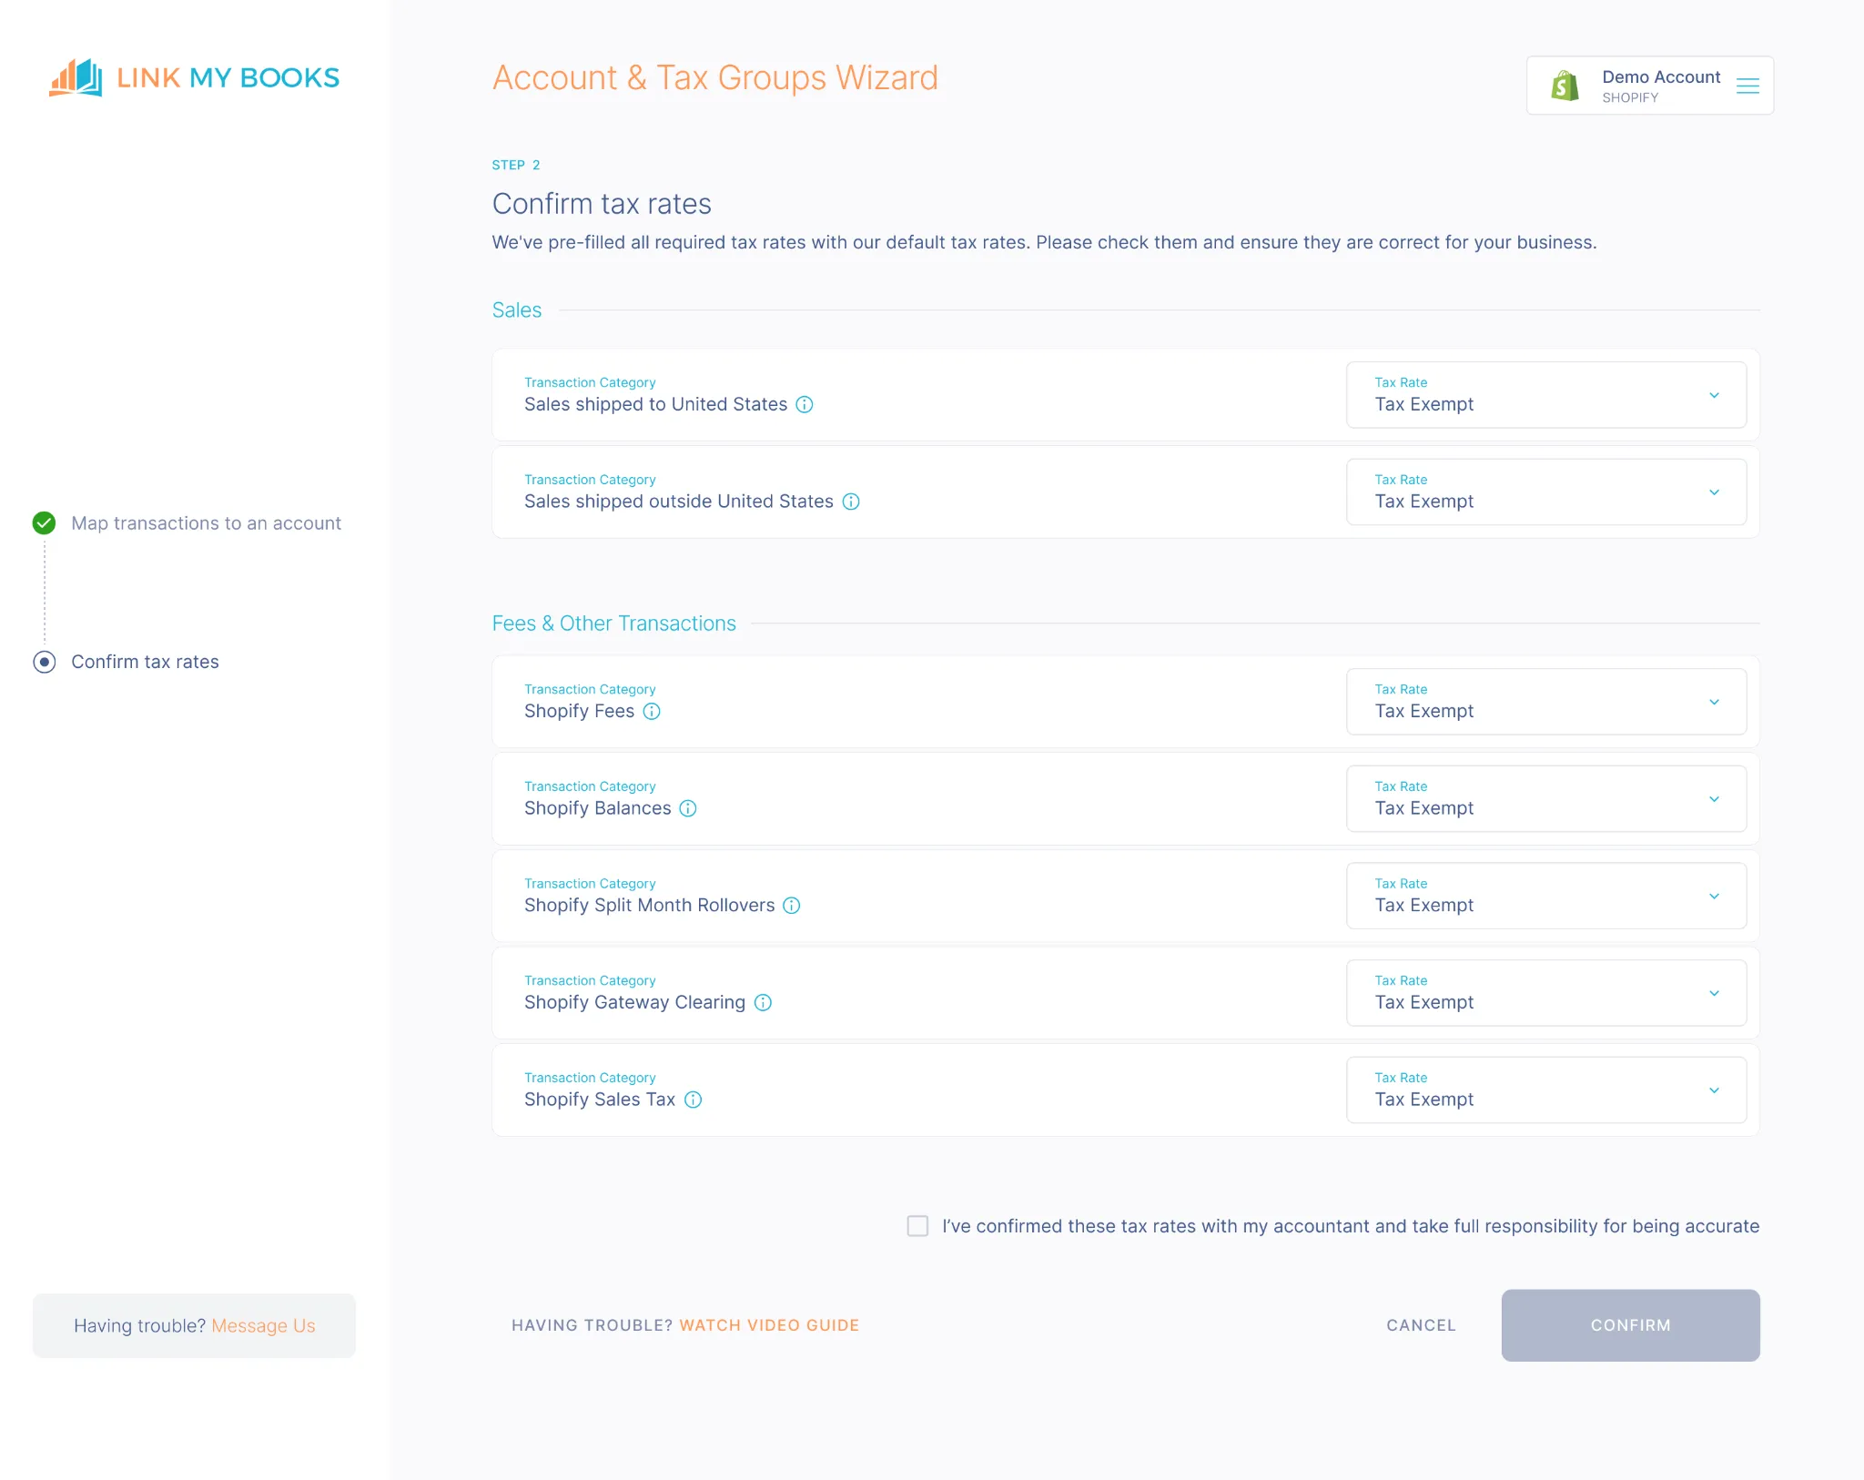Select the Confirm tax rates step
This screenshot has height=1480, width=1864.
145,662
